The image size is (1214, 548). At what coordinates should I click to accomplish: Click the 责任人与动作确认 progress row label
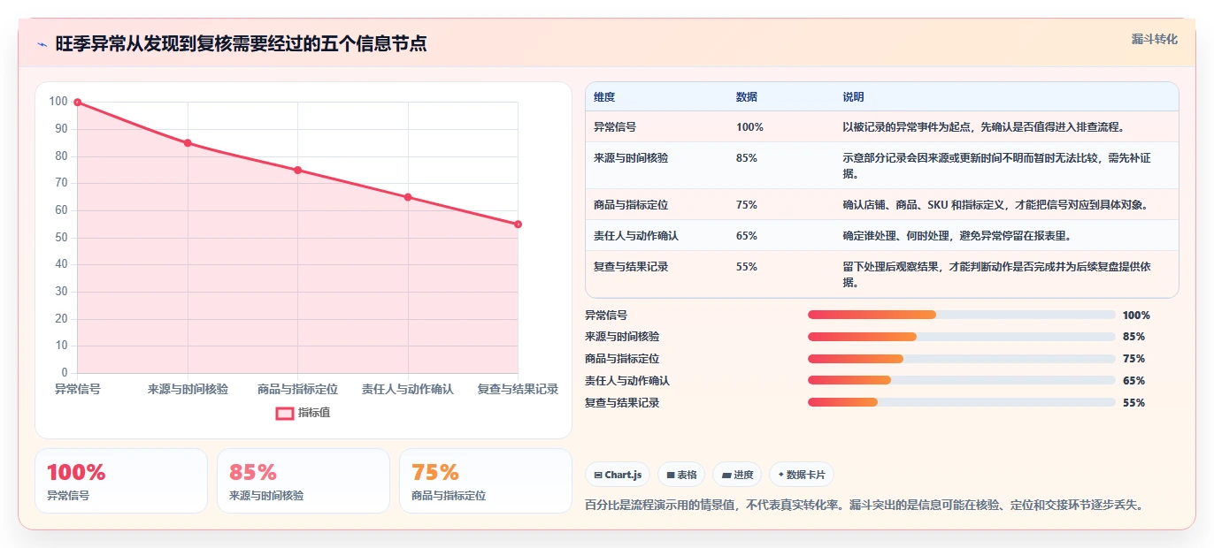[627, 381]
